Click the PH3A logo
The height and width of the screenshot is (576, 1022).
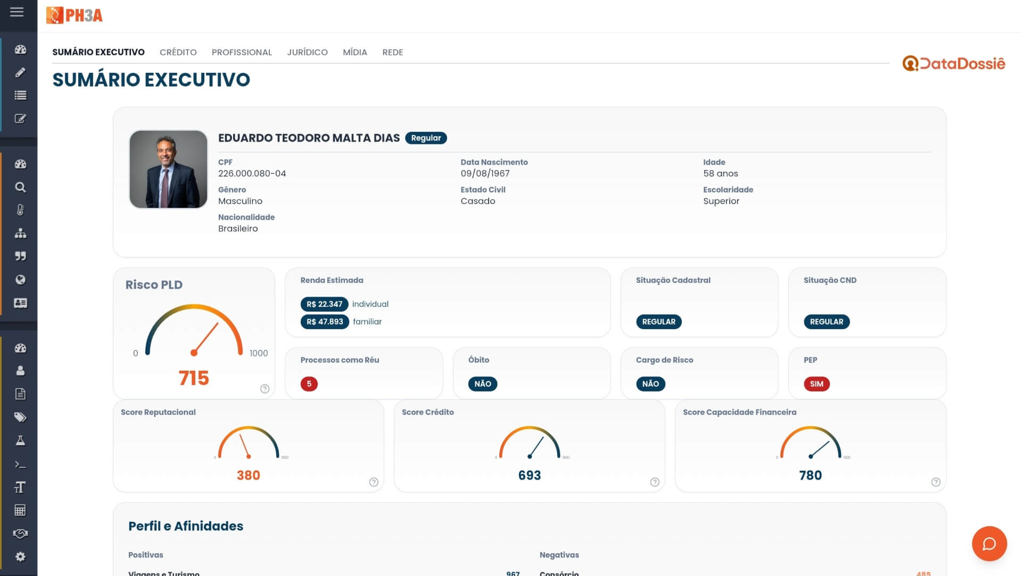[x=75, y=15]
